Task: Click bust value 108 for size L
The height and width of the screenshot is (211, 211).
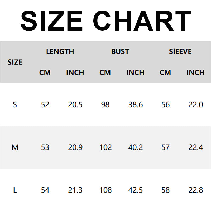Action: (105, 190)
